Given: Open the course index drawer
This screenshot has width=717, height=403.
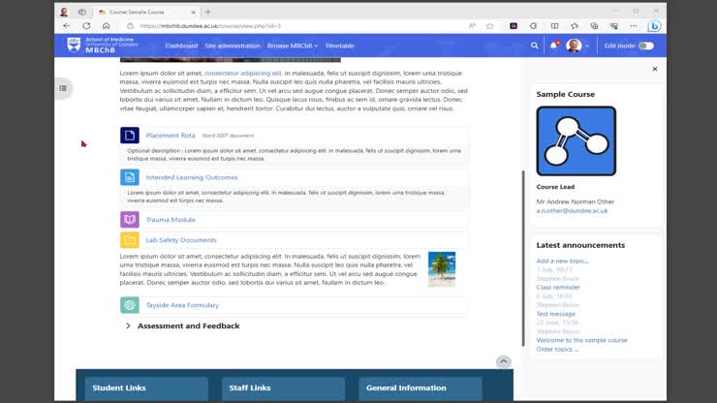Looking at the screenshot, I should point(63,88).
